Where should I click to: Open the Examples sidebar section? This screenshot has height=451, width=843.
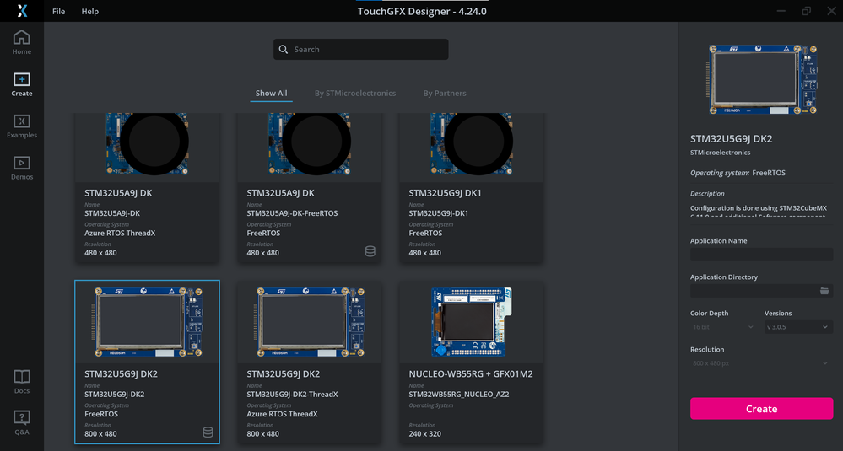coord(21,126)
